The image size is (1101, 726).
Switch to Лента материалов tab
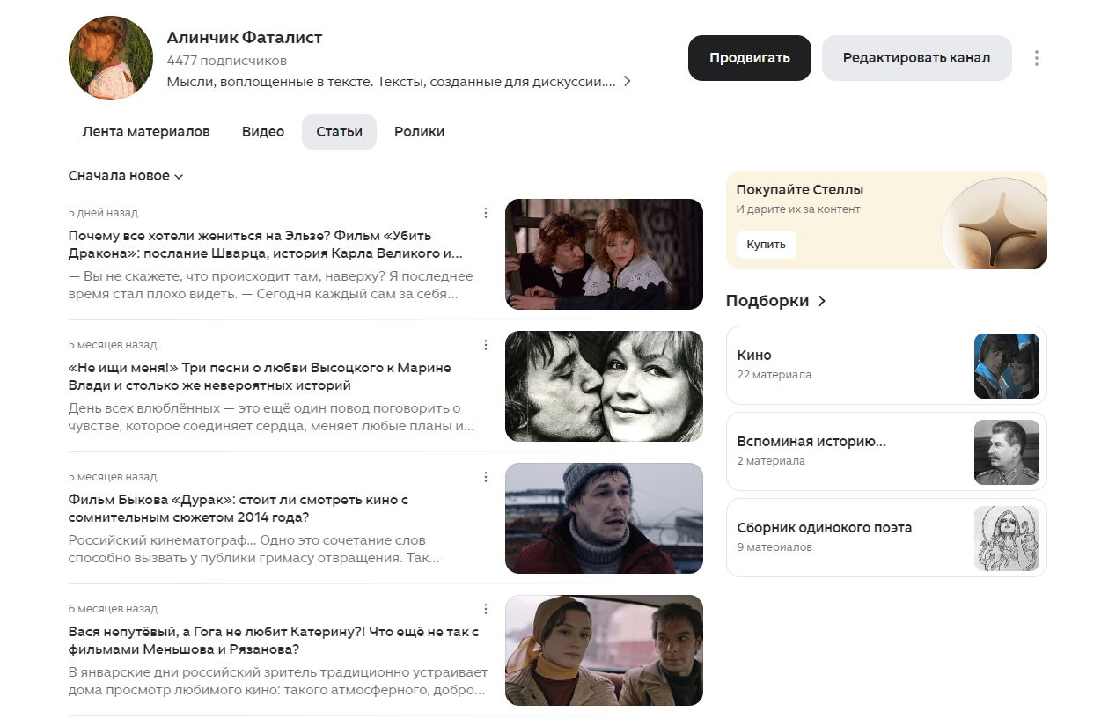(146, 132)
